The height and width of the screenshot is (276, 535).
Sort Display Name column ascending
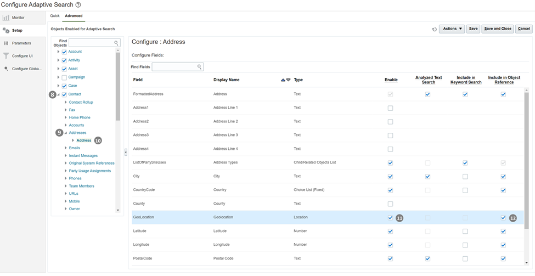click(283, 80)
